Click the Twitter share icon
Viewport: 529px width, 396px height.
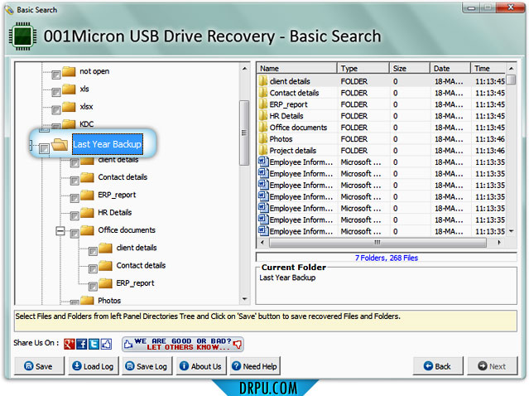point(94,344)
